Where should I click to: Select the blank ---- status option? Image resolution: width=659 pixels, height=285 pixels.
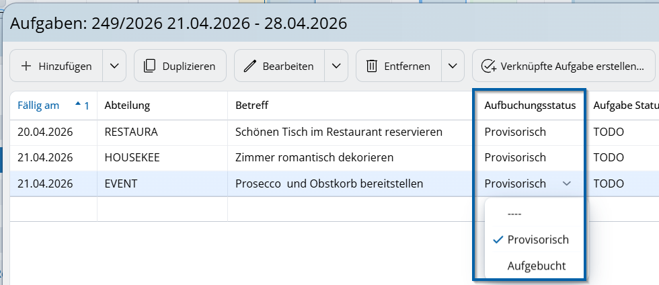pyautogui.click(x=514, y=214)
